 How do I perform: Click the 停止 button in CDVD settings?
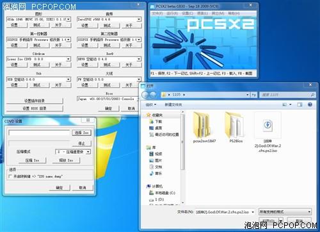[x=82, y=144]
